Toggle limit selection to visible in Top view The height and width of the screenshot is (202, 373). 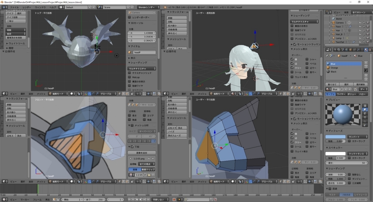click(x=132, y=94)
